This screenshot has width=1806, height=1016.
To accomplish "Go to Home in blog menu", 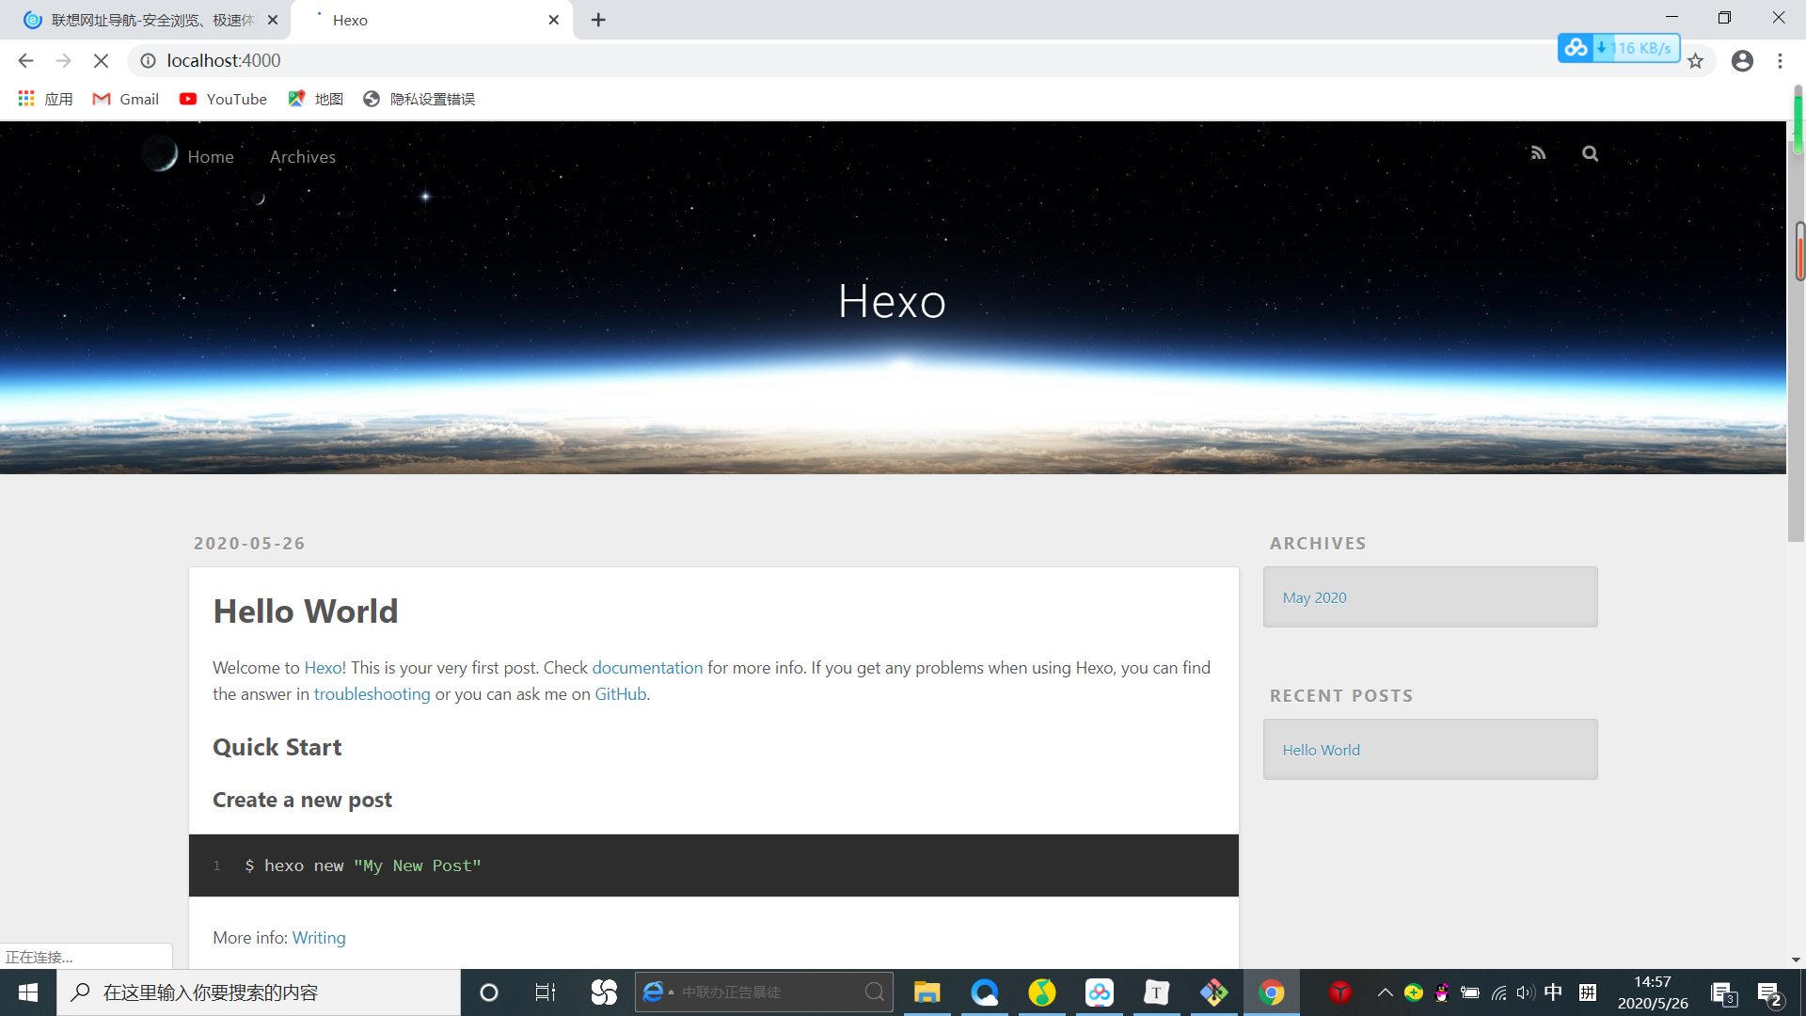I will pos(211,157).
